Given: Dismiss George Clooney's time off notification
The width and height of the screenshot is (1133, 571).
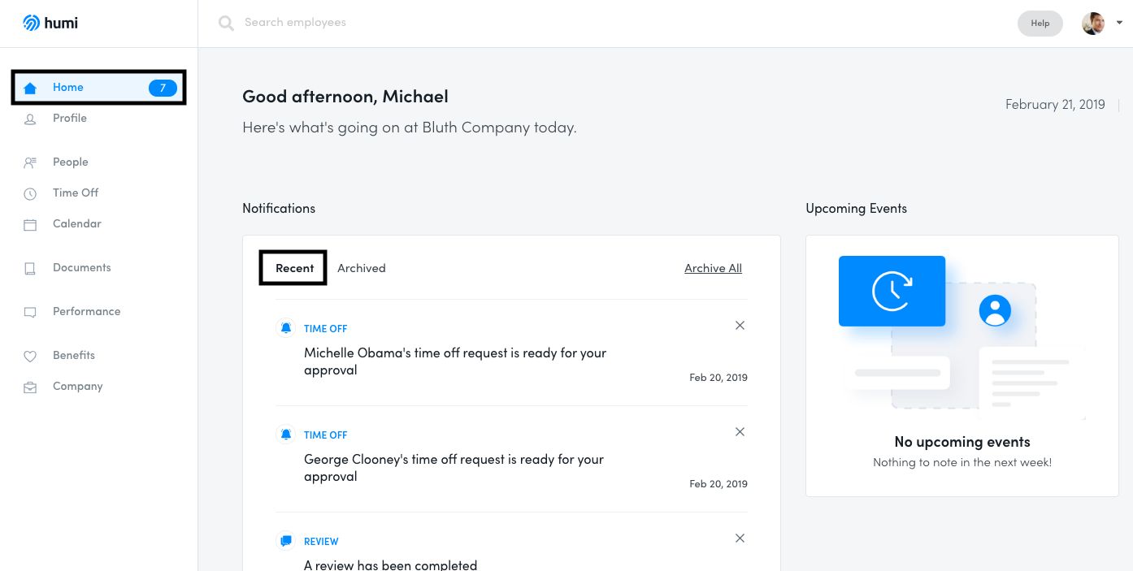Looking at the screenshot, I should click(x=740, y=432).
